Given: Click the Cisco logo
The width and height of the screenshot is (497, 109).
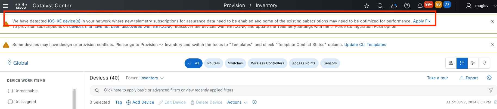Looking at the screenshot, I should [21, 6].
